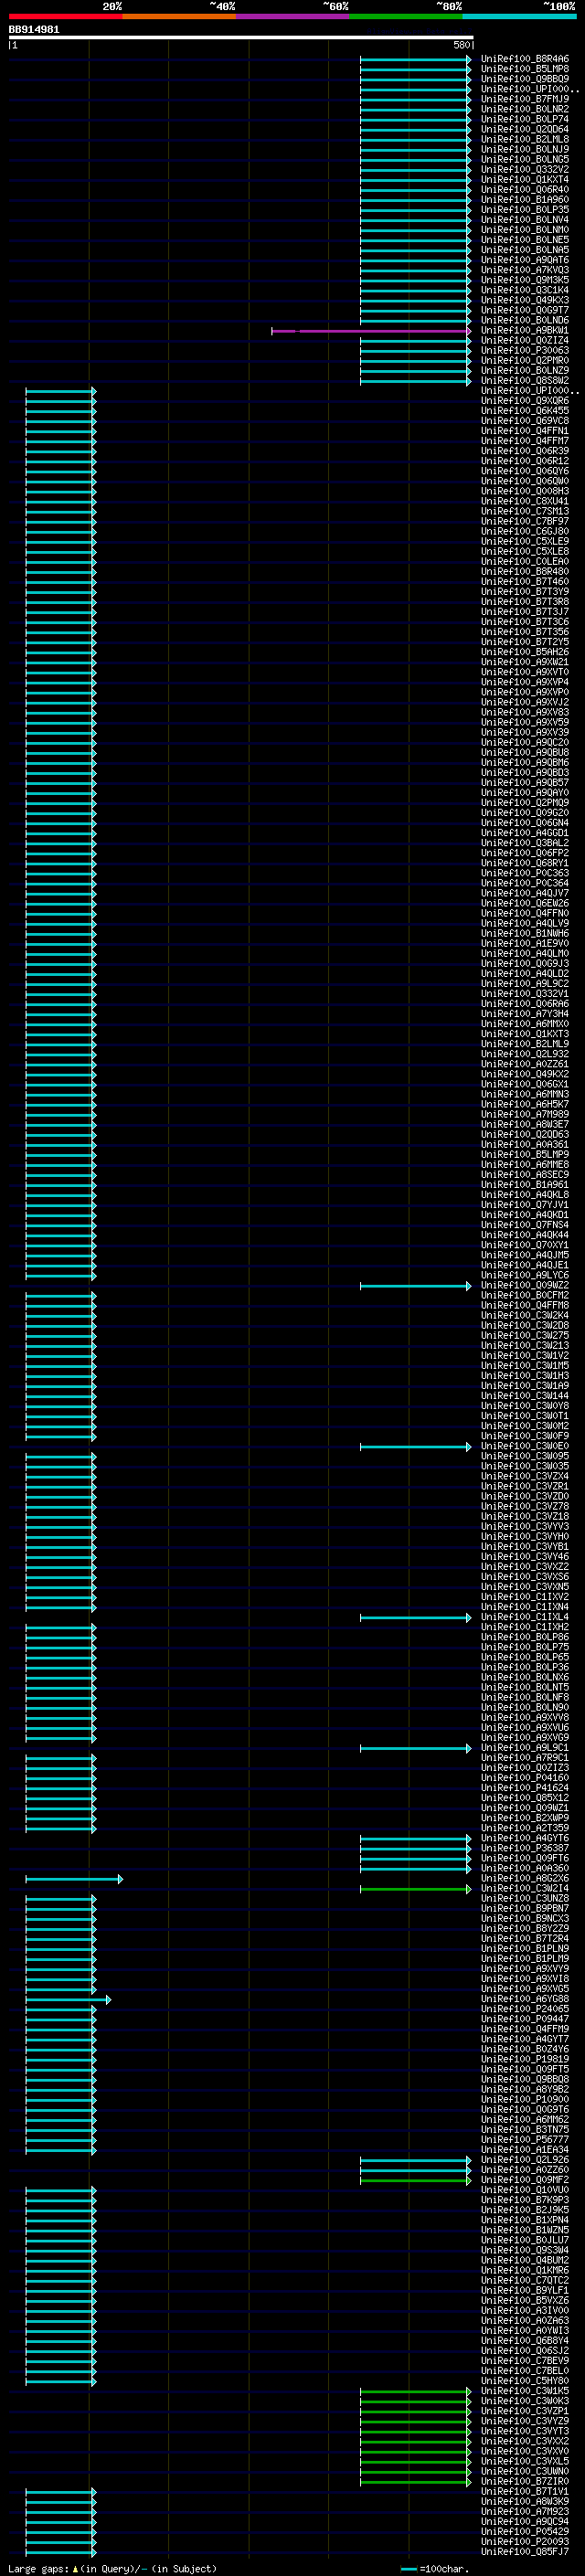Click the UniRef100_A9BKW1 hit label
Screen dimensions: 585x2576
(525, 331)
